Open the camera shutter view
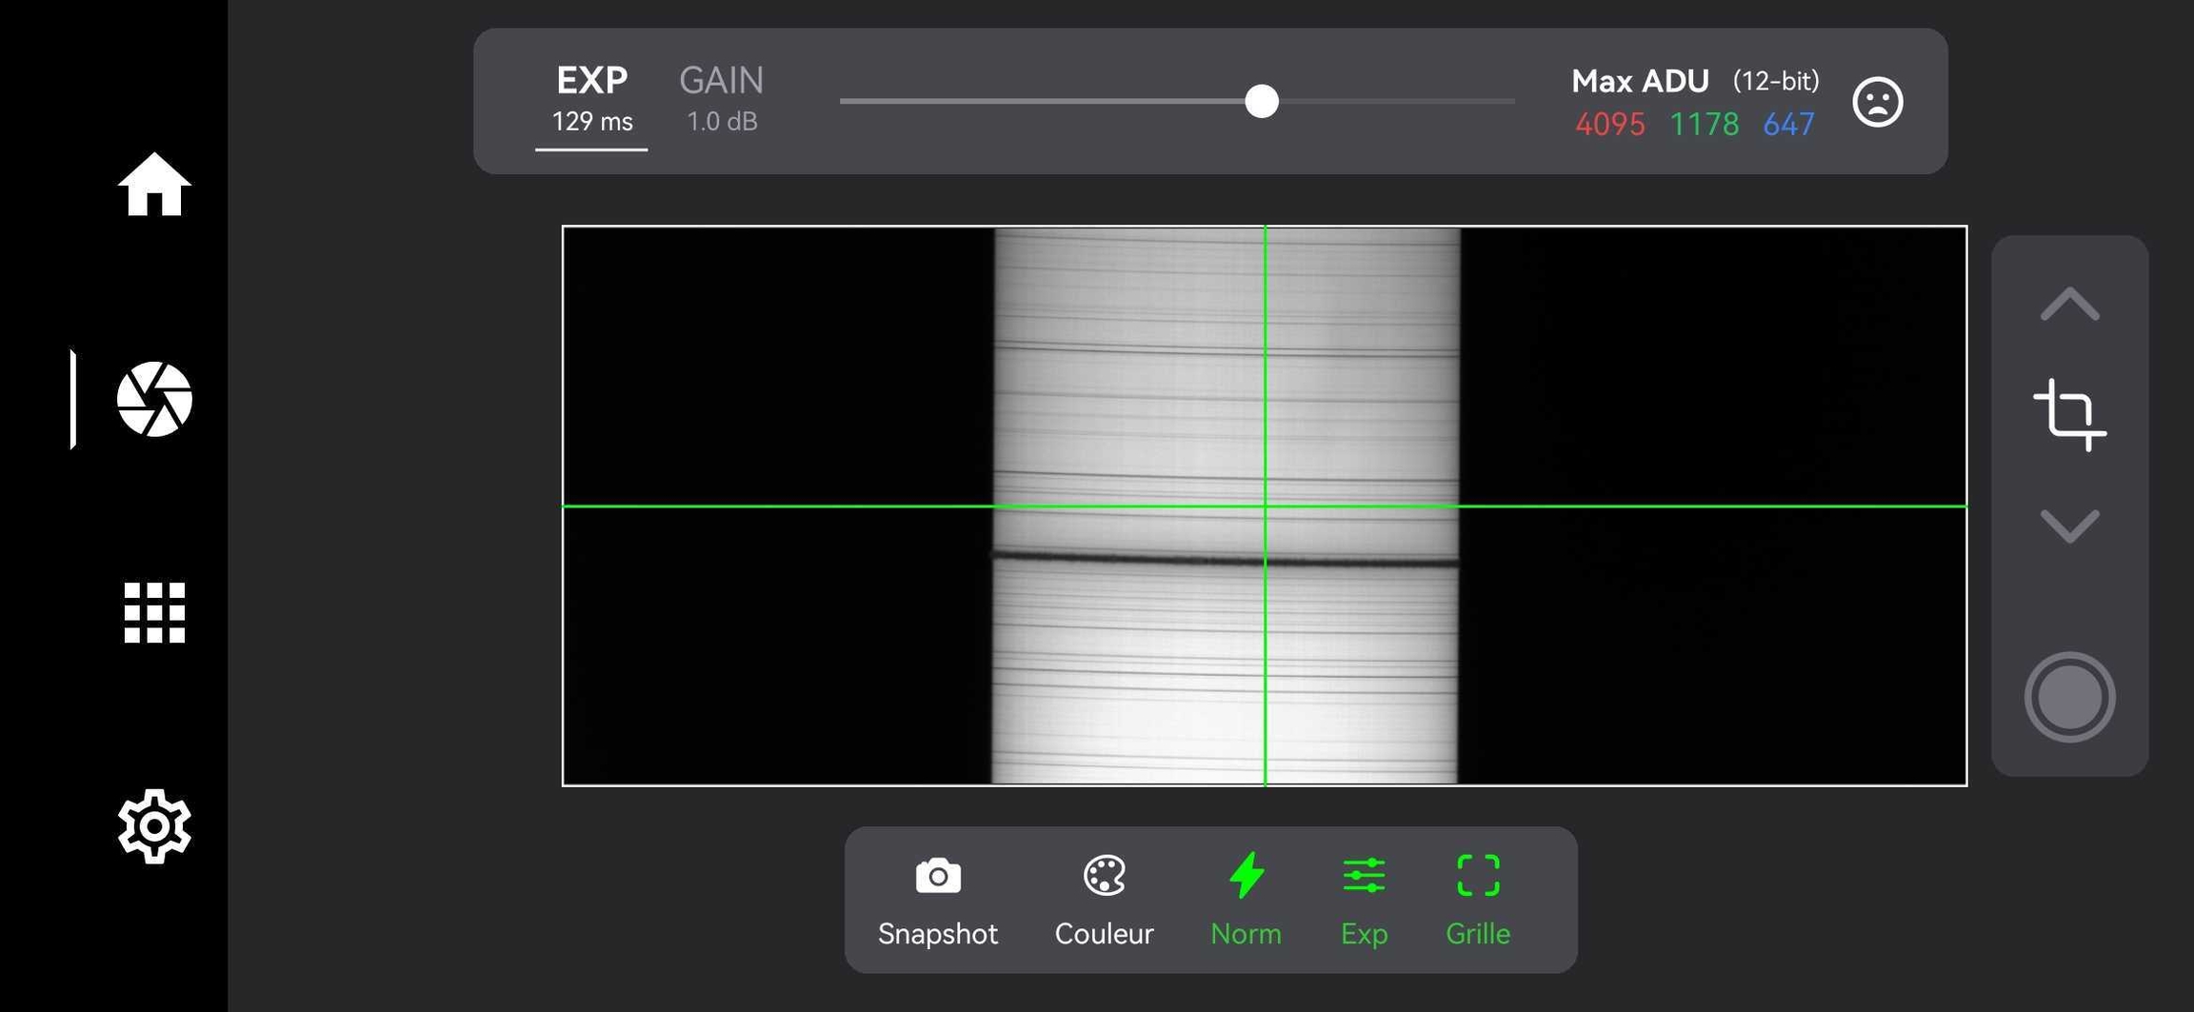 click(154, 399)
